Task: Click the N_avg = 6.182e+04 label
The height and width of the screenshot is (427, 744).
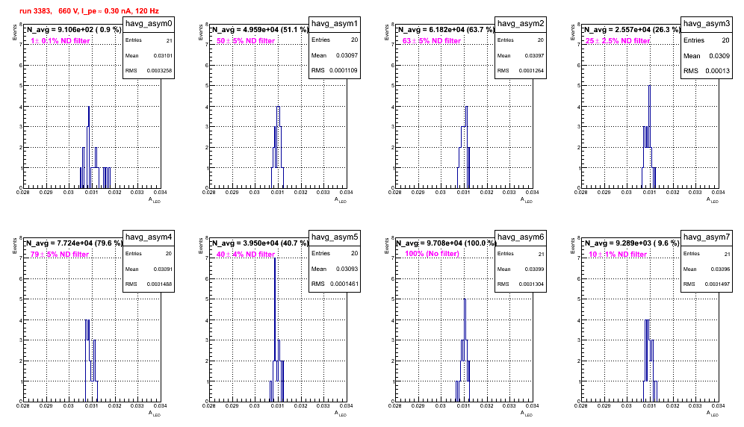Action: coord(446,29)
